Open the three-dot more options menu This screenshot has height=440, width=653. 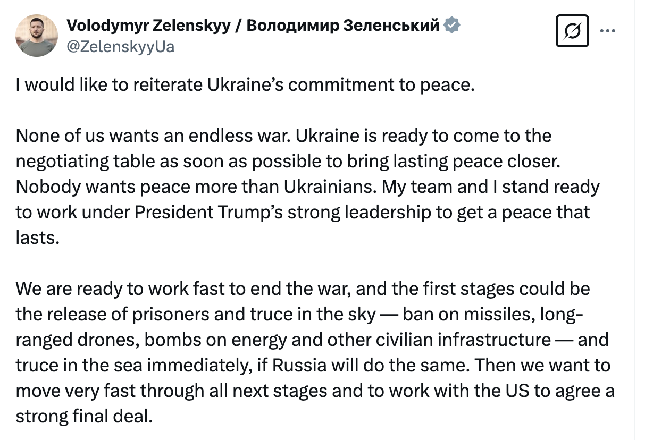pyautogui.click(x=607, y=30)
